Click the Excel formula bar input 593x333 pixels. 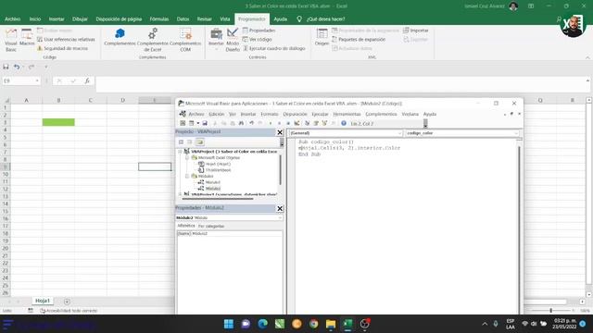(341, 84)
